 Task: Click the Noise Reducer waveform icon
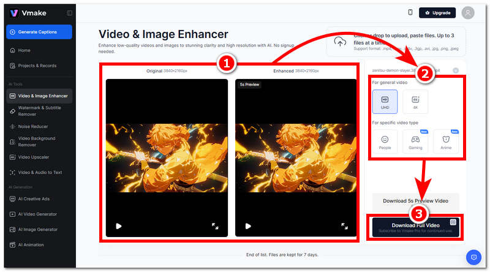(12, 126)
